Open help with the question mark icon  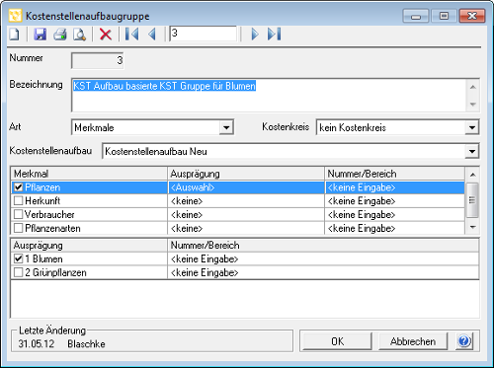pyautogui.click(x=464, y=341)
